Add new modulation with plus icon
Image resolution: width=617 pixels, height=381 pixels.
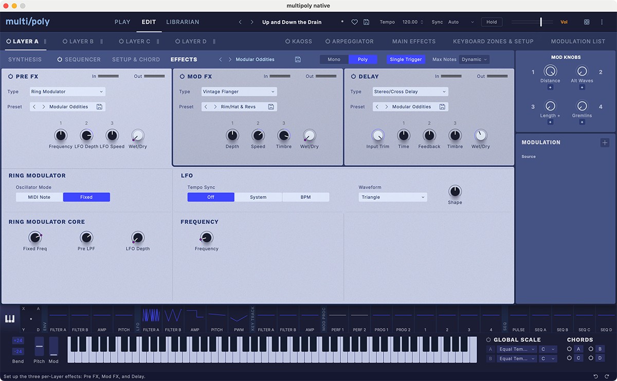click(x=605, y=142)
